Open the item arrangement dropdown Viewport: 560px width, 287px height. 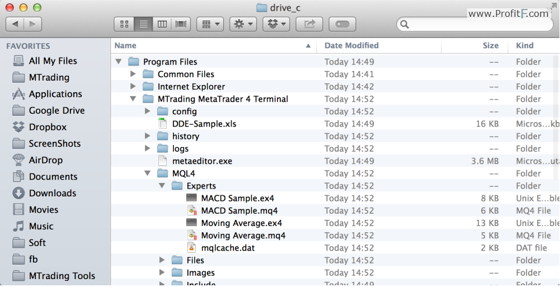(210, 24)
